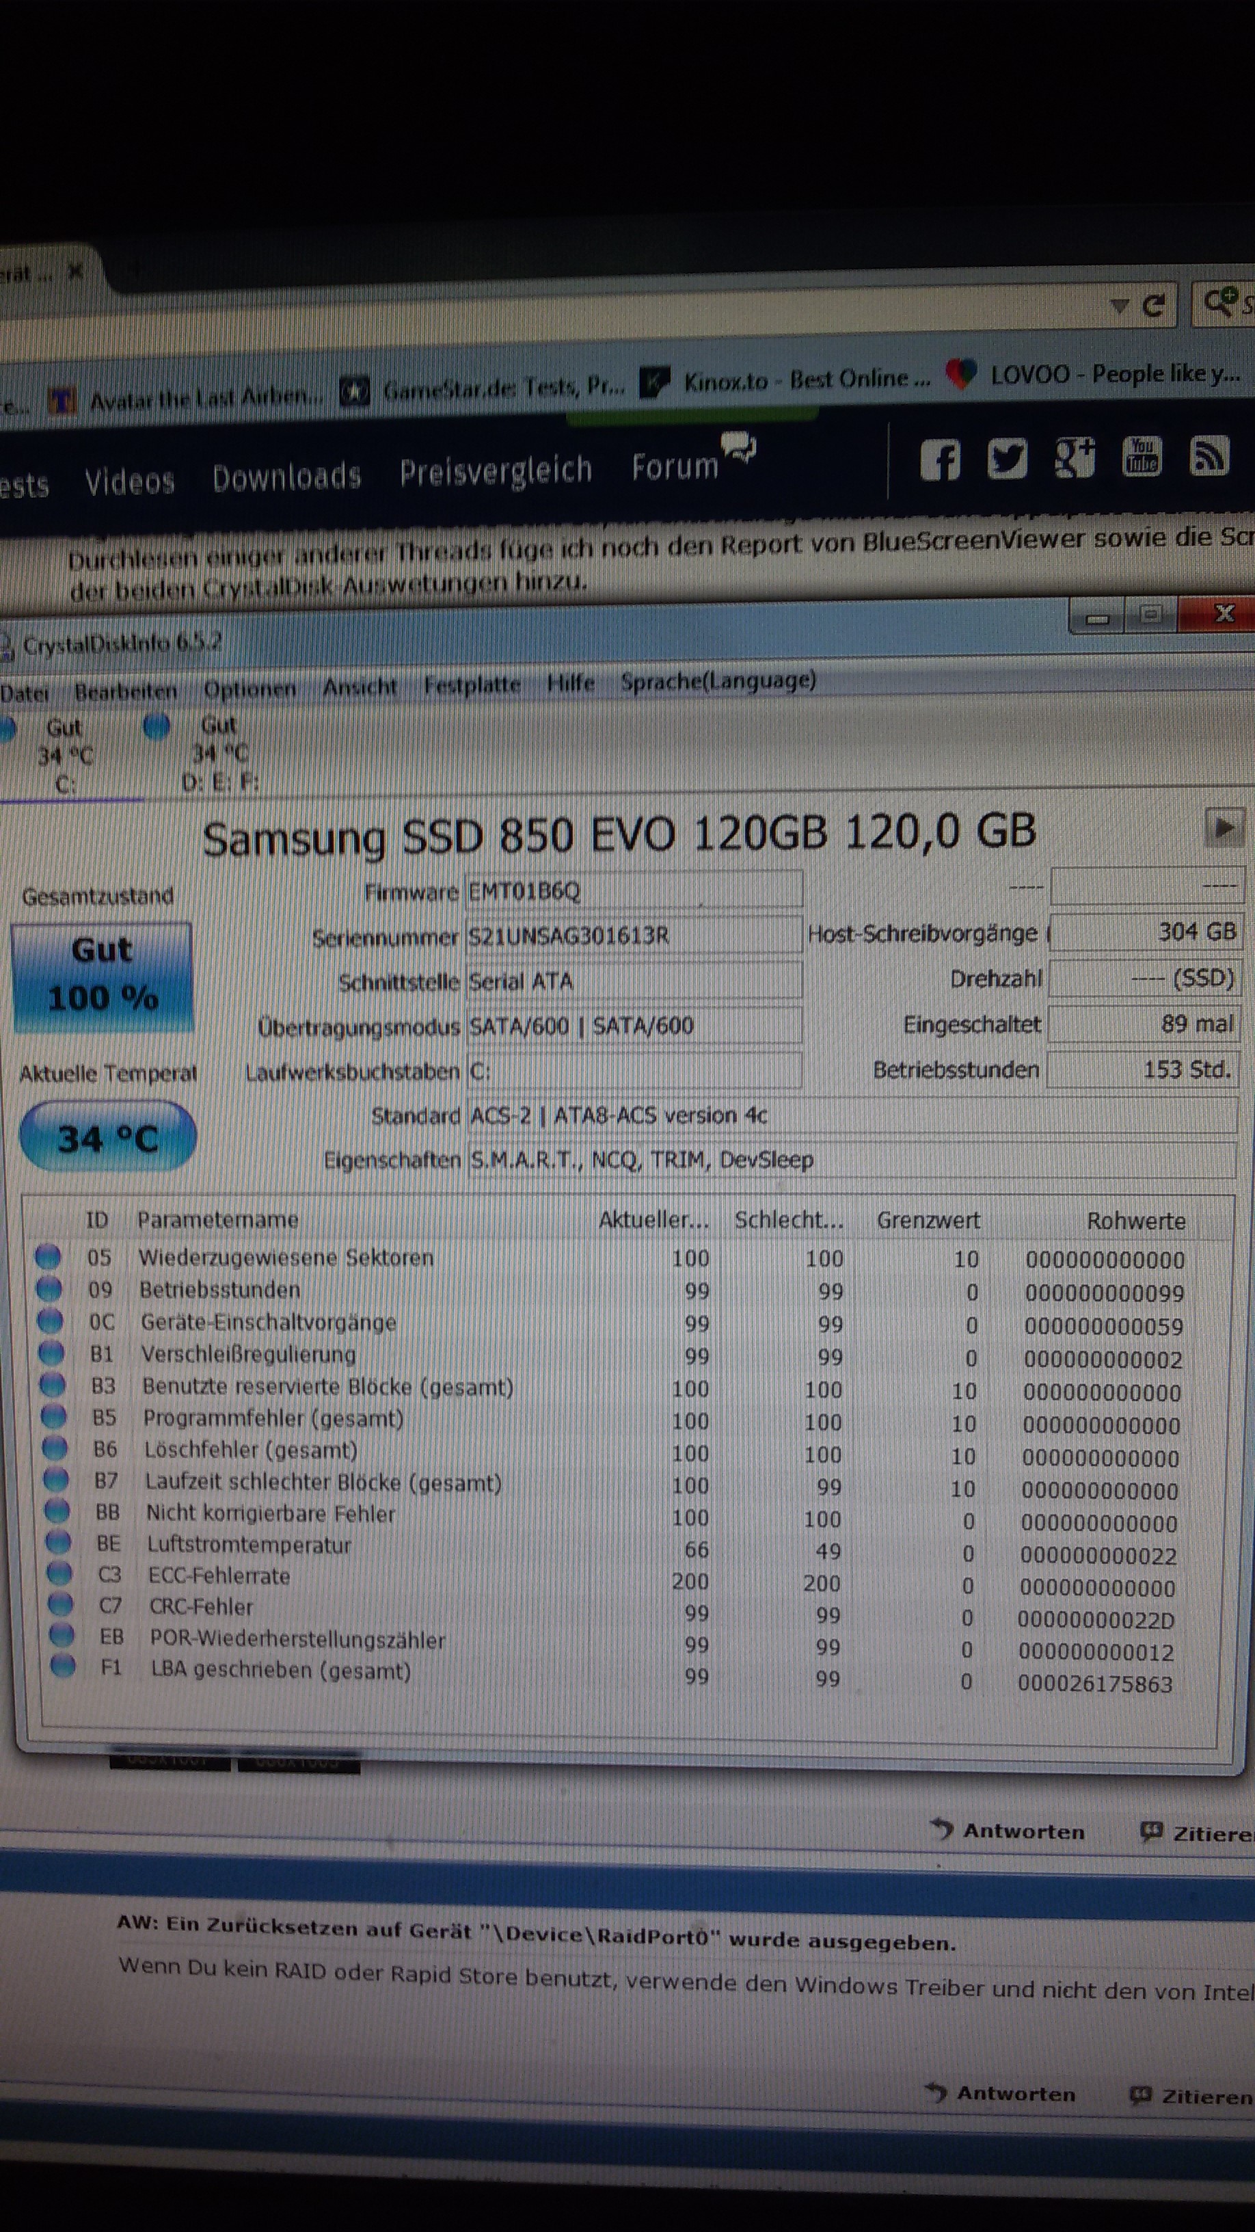The width and height of the screenshot is (1255, 2232).
Task: Click the Host-Schreibvorgänge 304 GB value
Action: pos(1145,932)
